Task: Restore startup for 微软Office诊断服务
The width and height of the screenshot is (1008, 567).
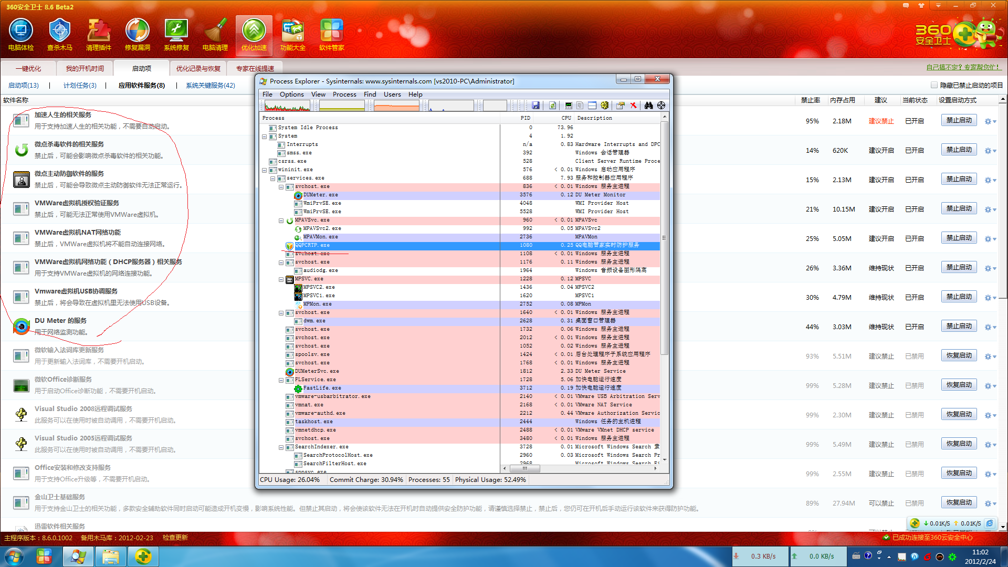Action: 959,385
